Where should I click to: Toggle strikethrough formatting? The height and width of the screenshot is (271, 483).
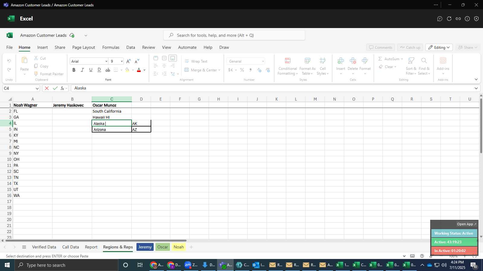click(108, 70)
